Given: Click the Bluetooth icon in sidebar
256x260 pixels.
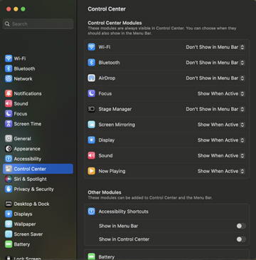Looking at the screenshot, I should 9,68.
